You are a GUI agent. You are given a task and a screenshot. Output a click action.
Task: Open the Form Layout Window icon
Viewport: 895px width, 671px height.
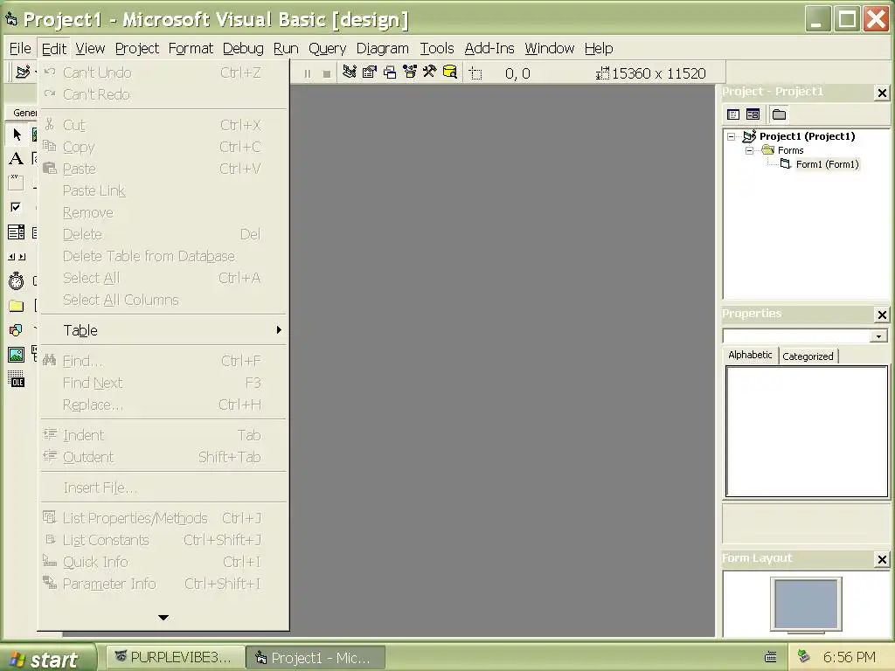click(x=390, y=73)
